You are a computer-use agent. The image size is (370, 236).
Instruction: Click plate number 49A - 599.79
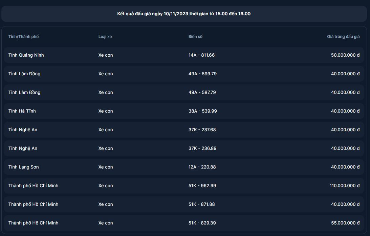click(x=202, y=74)
